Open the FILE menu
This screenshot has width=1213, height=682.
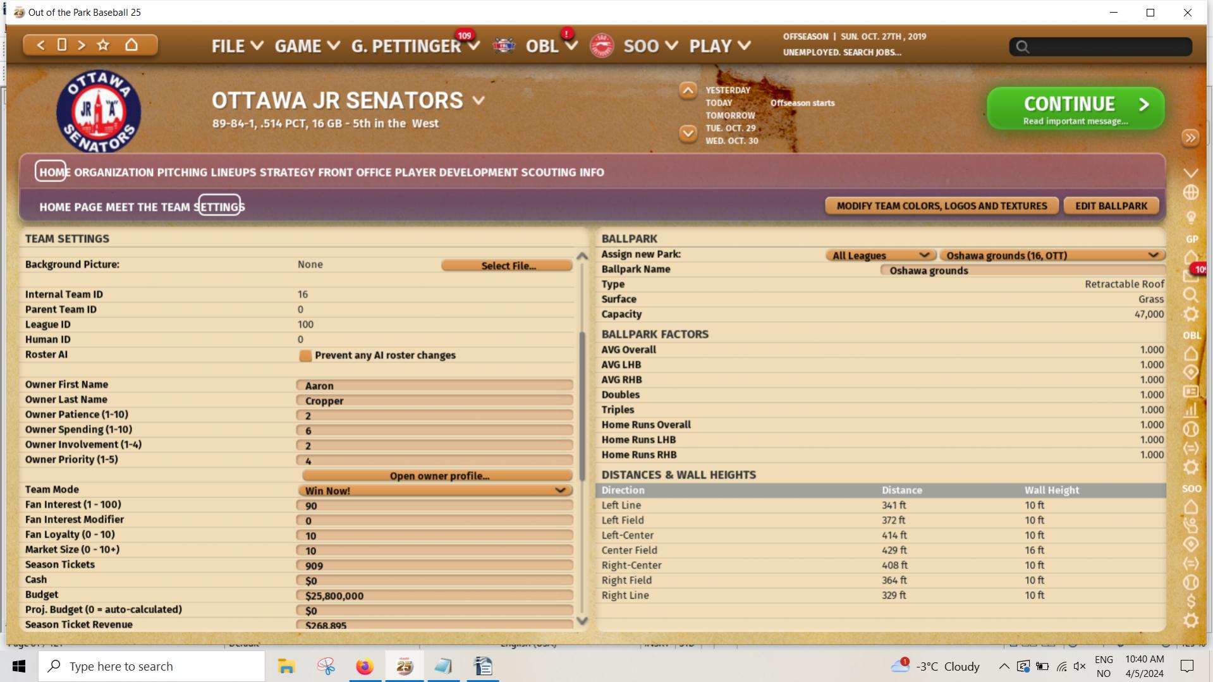click(236, 46)
